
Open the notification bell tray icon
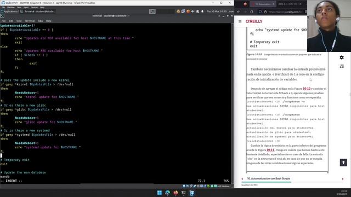(x=202, y=11)
